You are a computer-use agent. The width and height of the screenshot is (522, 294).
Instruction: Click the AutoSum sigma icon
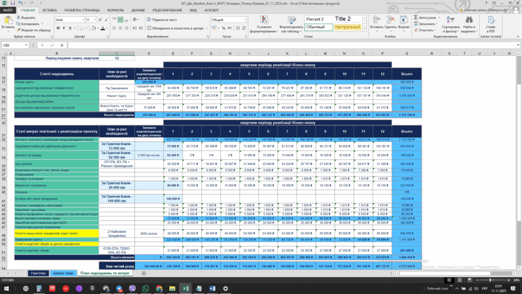tap(415, 17)
